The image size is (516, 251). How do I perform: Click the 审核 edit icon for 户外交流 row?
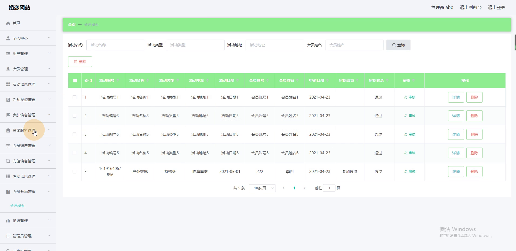406,172
